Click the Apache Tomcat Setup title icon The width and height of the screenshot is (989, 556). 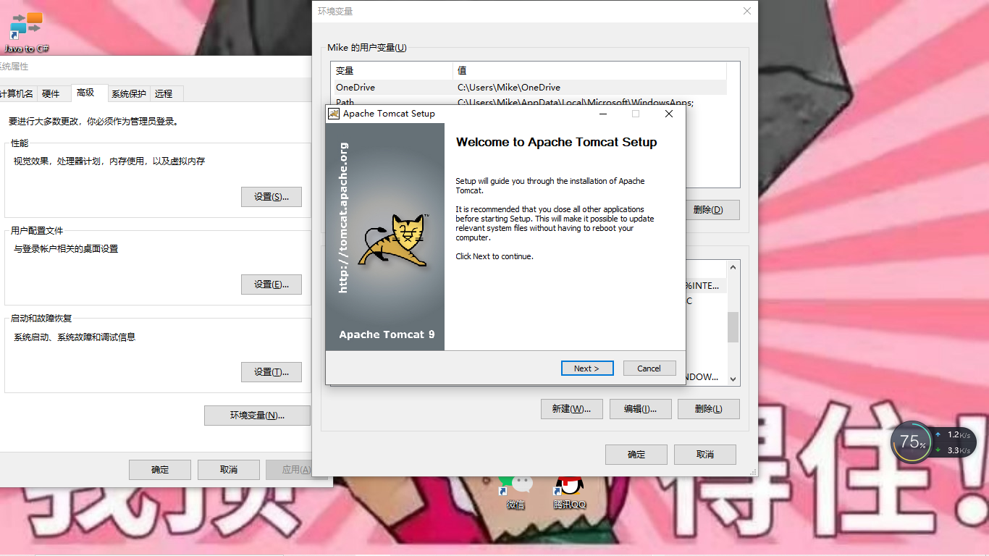(x=334, y=114)
